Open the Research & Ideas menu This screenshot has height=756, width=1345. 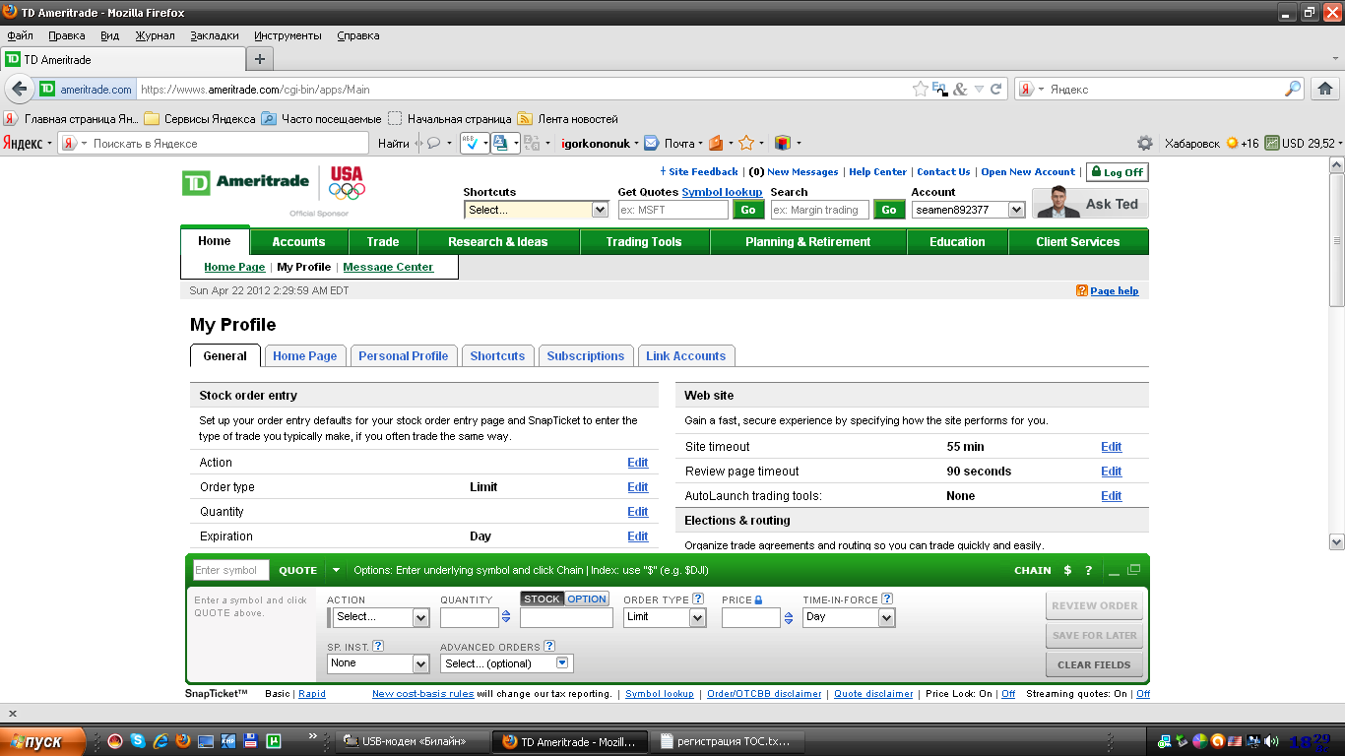pos(498,241)
